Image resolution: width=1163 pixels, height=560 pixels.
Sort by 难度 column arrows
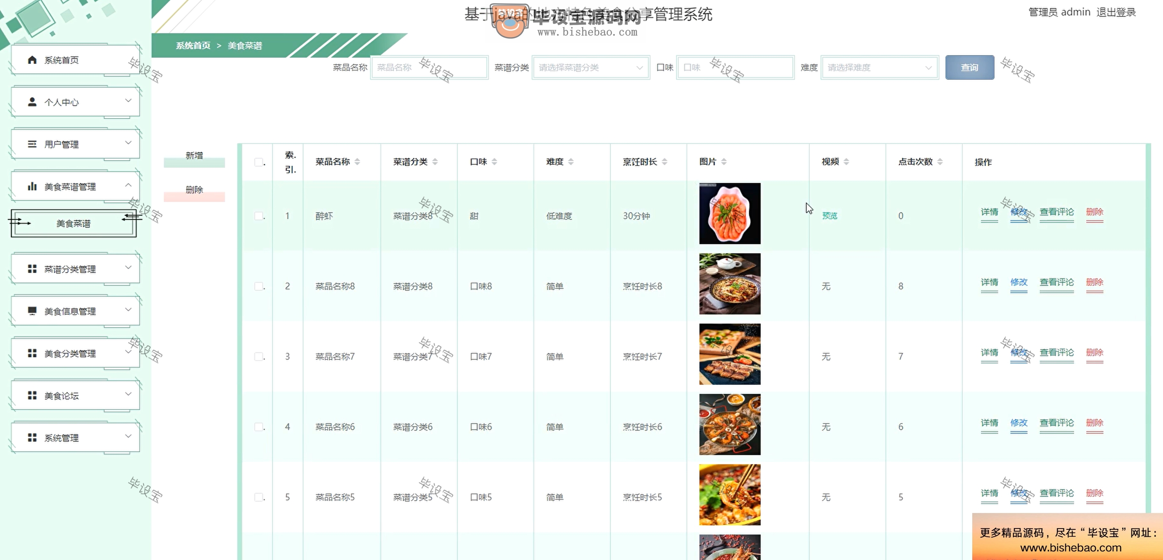(x=571, y=161)
